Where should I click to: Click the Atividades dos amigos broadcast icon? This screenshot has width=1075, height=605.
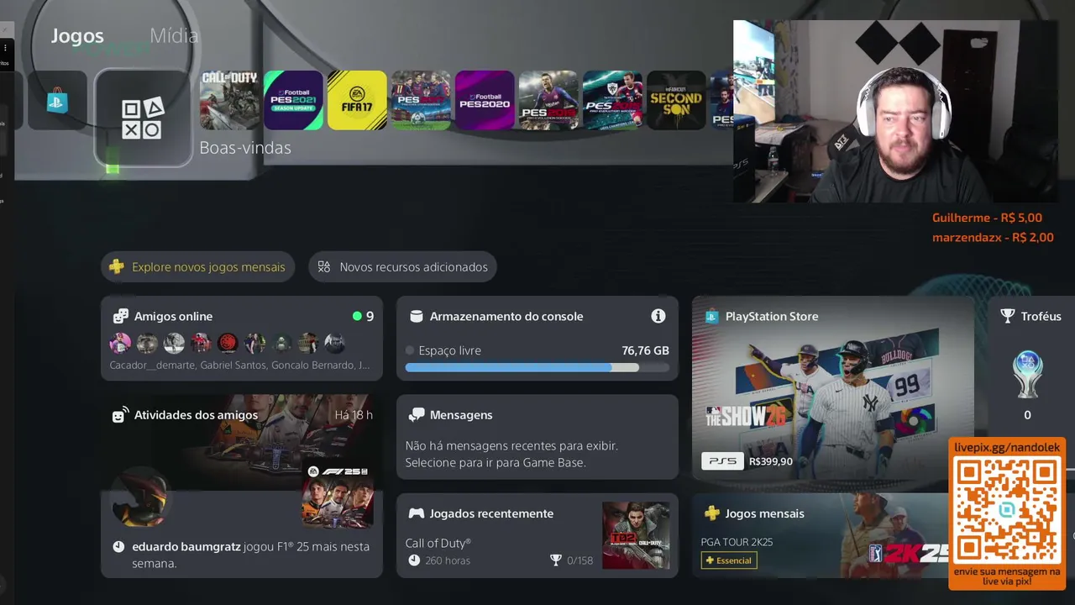[120, 415]
